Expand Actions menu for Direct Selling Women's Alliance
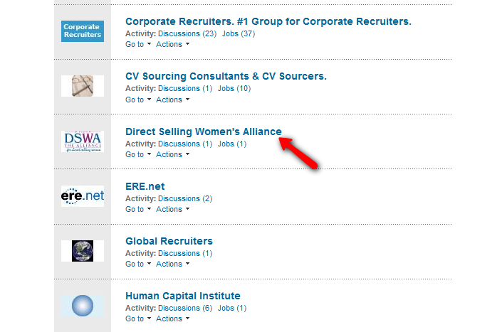Viewport: 502px width, 332px height. point(173,154)
